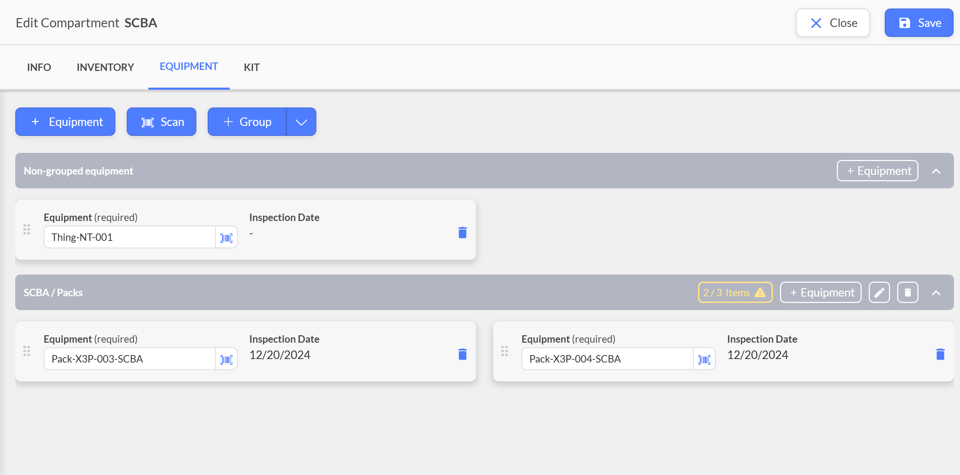Grab drag handle of Pack-X3P-003-SCBA card
This screenshot has height=475, width=960.
click(27, 351)
